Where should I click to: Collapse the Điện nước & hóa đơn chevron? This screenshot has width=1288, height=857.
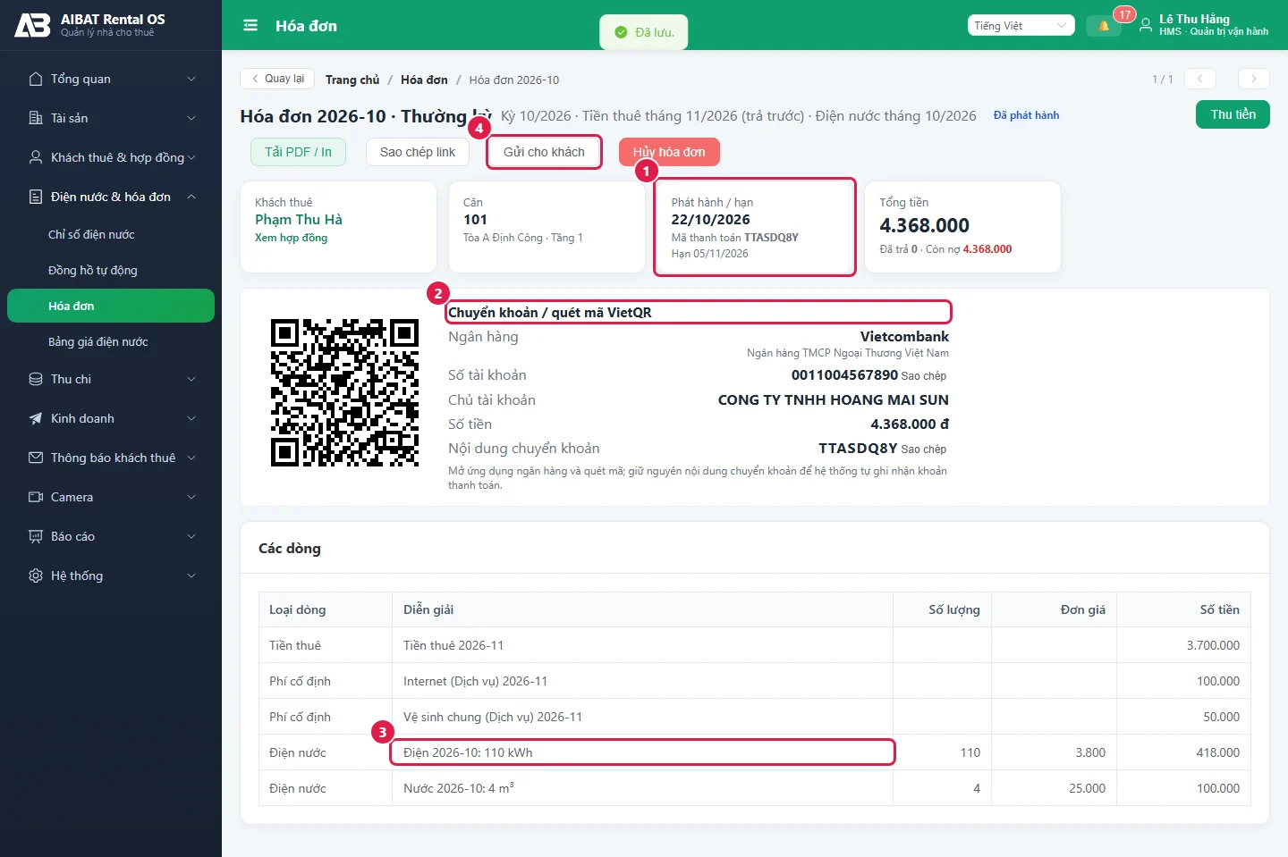point(191,197)
